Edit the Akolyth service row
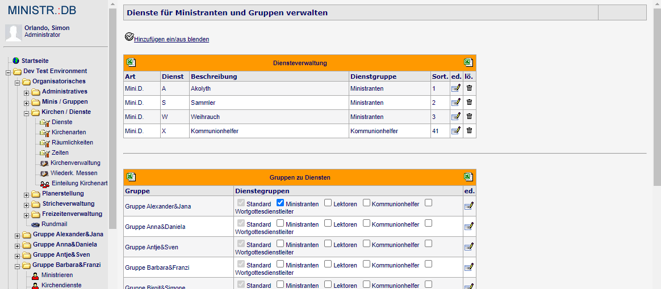This screenshot has height=289, width=661. (x=455, y=88)
